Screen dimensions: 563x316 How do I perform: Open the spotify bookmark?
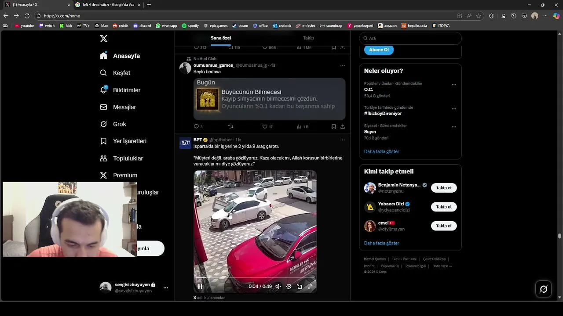coord(190,26)
